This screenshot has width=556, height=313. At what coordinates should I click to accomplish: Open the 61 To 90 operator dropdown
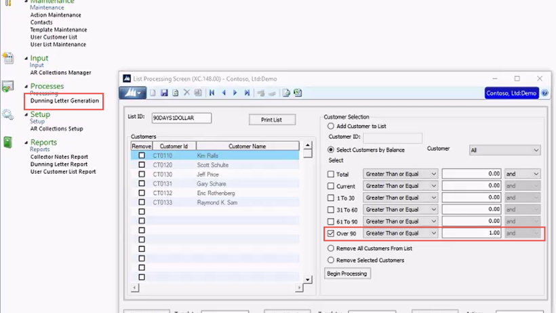[x=400, y=221]
